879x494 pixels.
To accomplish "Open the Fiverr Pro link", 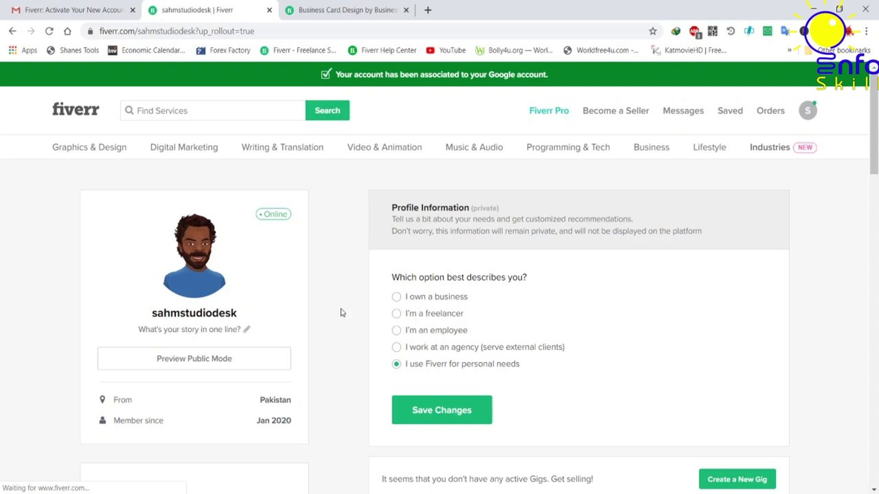I will 549,110.
